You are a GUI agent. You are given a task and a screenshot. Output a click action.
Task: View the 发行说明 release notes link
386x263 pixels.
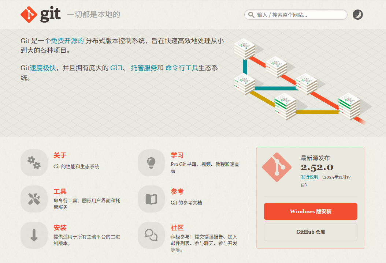tap(309, 177)
